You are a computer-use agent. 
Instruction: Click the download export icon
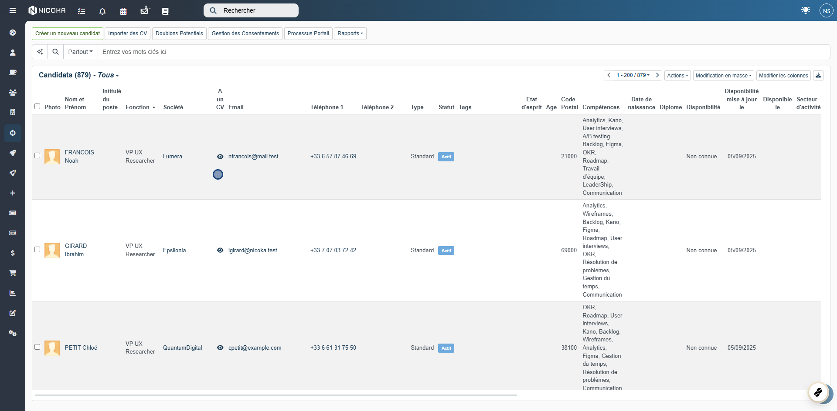click(x=818, y=75)
